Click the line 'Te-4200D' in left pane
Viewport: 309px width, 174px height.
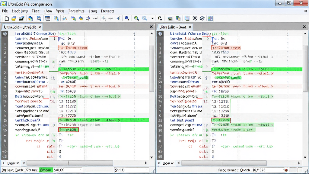click(x=68, y=82)
